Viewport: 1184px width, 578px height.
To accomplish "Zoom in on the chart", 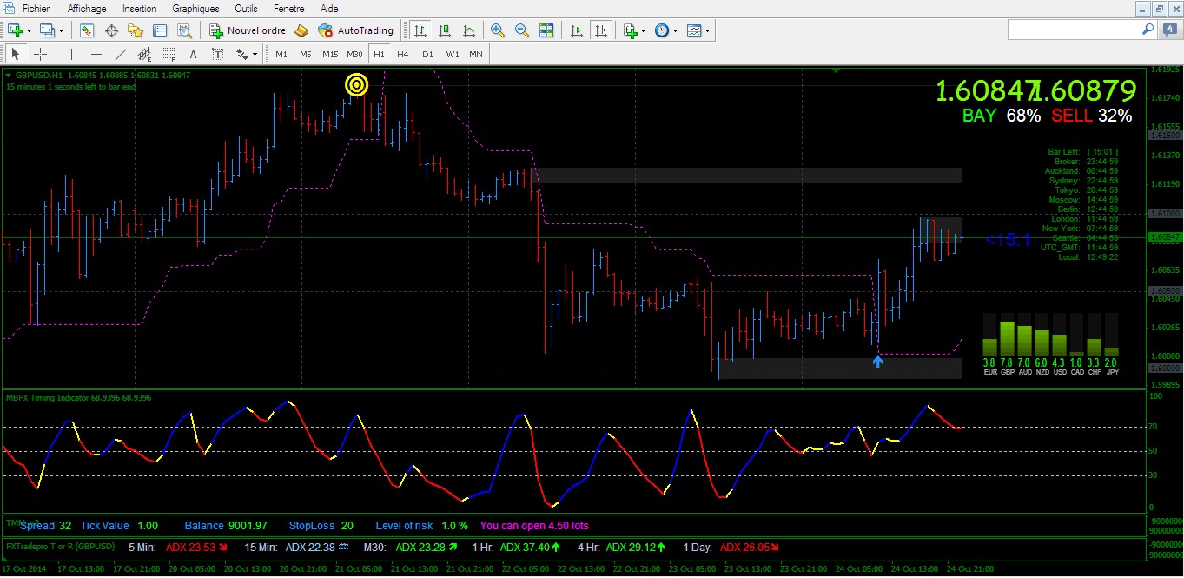I will click(498, 30).
